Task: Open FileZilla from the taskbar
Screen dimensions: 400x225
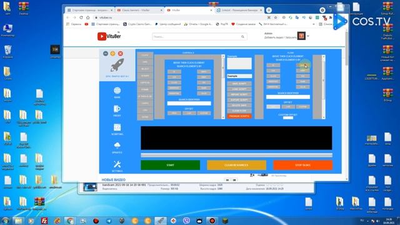Action: tap(44, 221)
